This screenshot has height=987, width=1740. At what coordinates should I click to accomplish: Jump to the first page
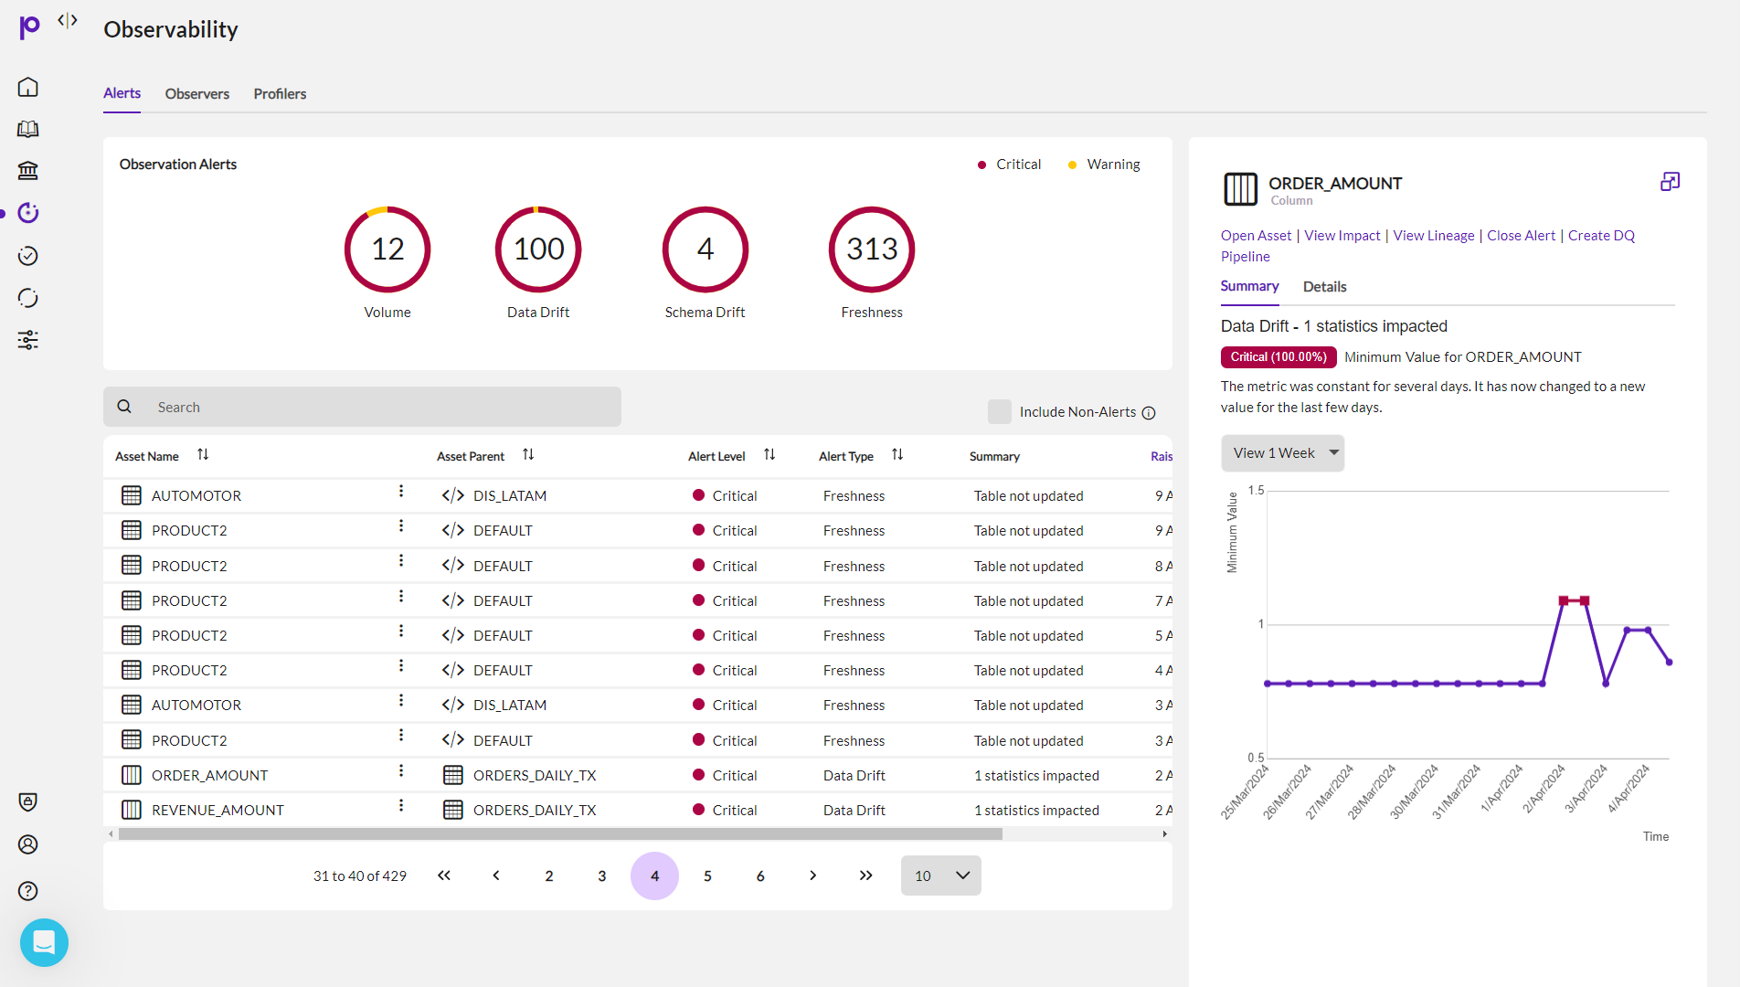[444, 876]
